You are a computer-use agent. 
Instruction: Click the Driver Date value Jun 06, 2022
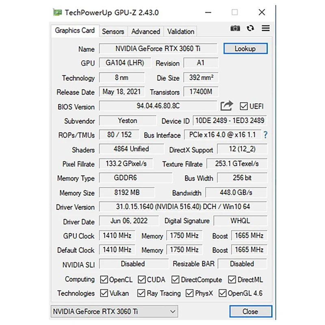tap(129, 221)
